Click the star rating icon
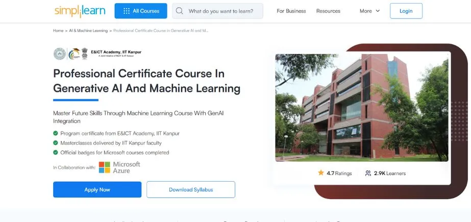The height and width of the screenshot is (222, 471). (321, 172)
